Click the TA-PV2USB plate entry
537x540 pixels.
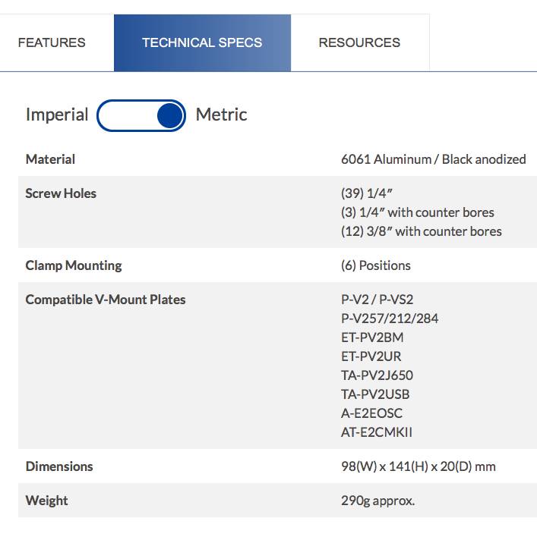[375, 394]
